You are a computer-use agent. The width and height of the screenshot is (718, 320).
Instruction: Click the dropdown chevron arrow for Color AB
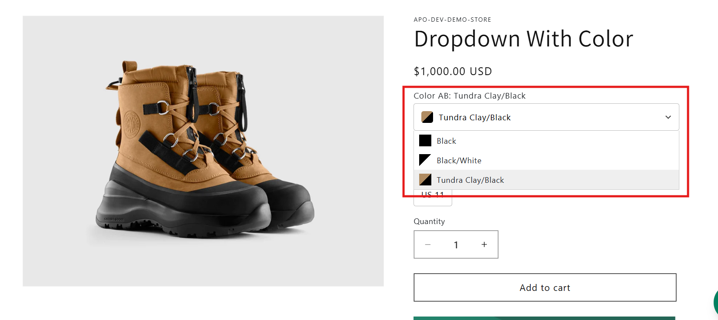click(668, 117)
